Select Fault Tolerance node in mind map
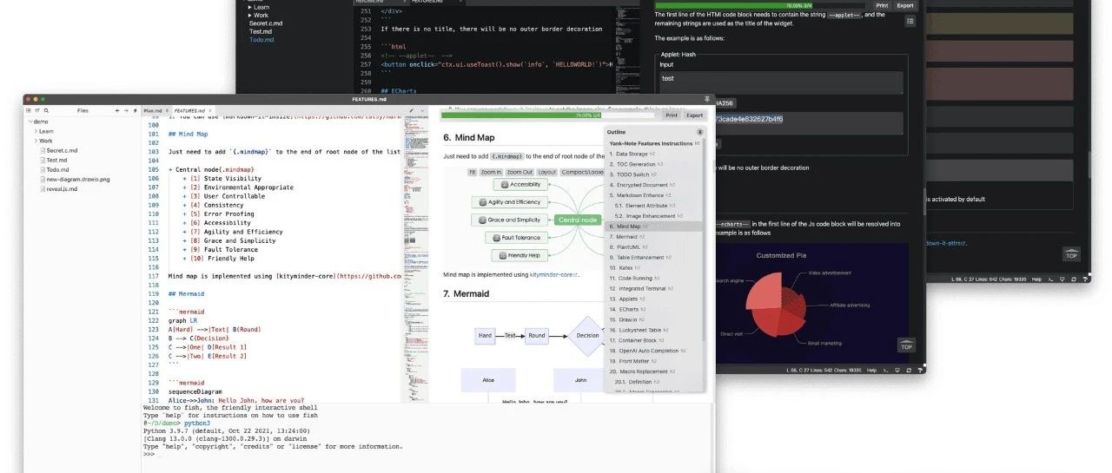The image size is (1112, 473). point(514,237)
